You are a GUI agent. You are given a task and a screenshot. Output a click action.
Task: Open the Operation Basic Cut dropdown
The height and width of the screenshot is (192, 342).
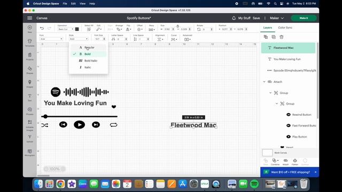pyautogui.click(x=65, y=29)
